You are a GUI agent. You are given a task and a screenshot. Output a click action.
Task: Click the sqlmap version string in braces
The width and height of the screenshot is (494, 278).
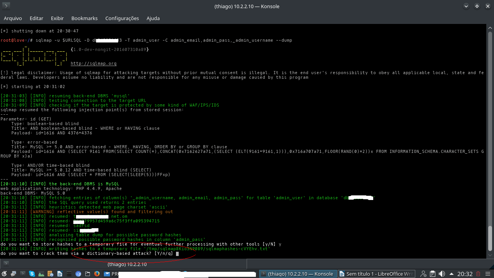(110, 49)
